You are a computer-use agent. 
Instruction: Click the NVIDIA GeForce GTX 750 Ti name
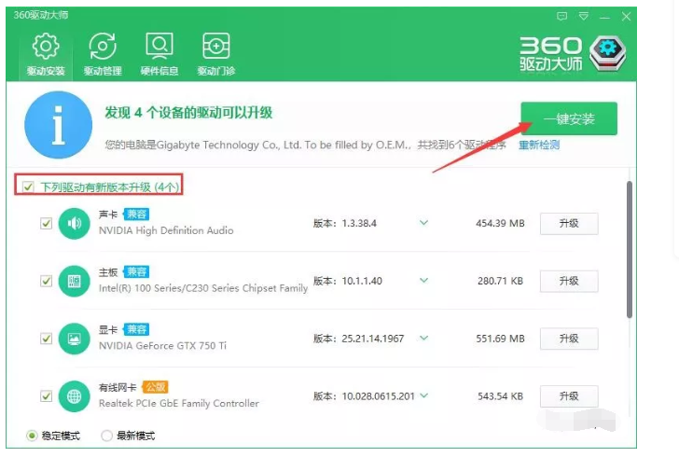click(x=162, y=346)
